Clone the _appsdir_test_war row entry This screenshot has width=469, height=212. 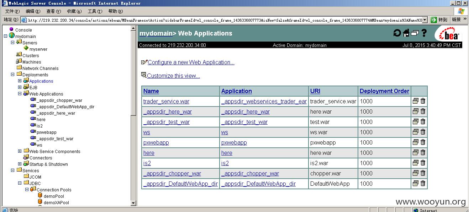tap(415, 122)
